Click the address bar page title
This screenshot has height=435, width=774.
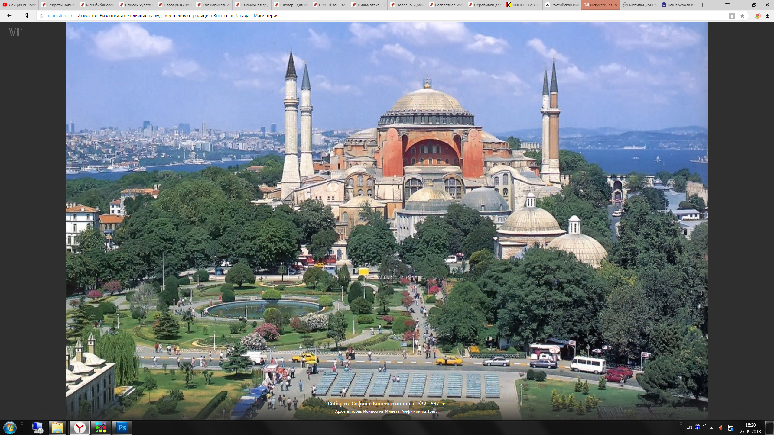(178, 16)
